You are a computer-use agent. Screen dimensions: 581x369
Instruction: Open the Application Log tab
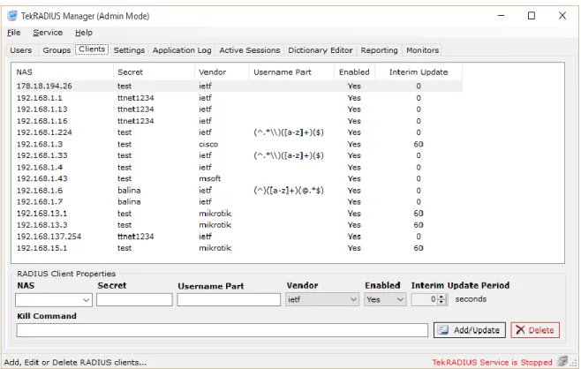pos(182,50)
